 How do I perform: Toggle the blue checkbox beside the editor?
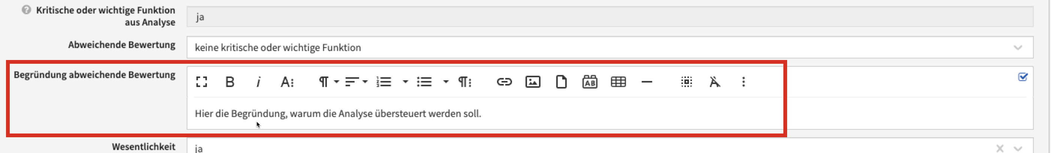pyautogui.click(x=1023, y=77)
